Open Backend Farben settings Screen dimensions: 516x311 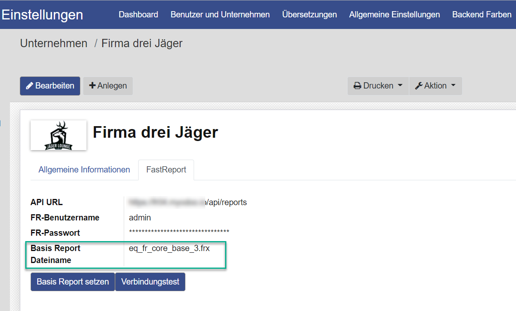(482, 14)
